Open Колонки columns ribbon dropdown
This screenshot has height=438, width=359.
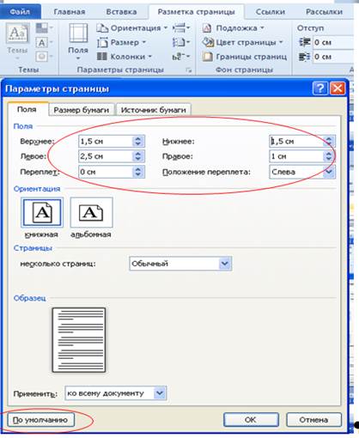click(x=125, y=57)
